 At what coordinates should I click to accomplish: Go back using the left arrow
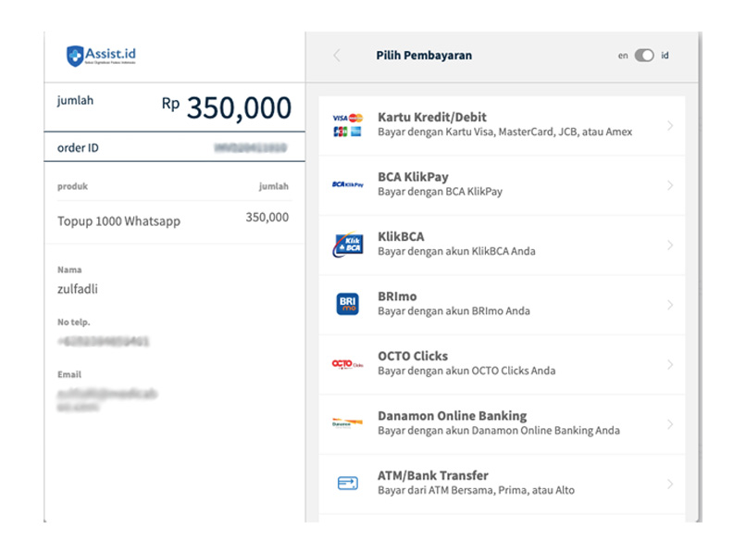tap(337, 56)
